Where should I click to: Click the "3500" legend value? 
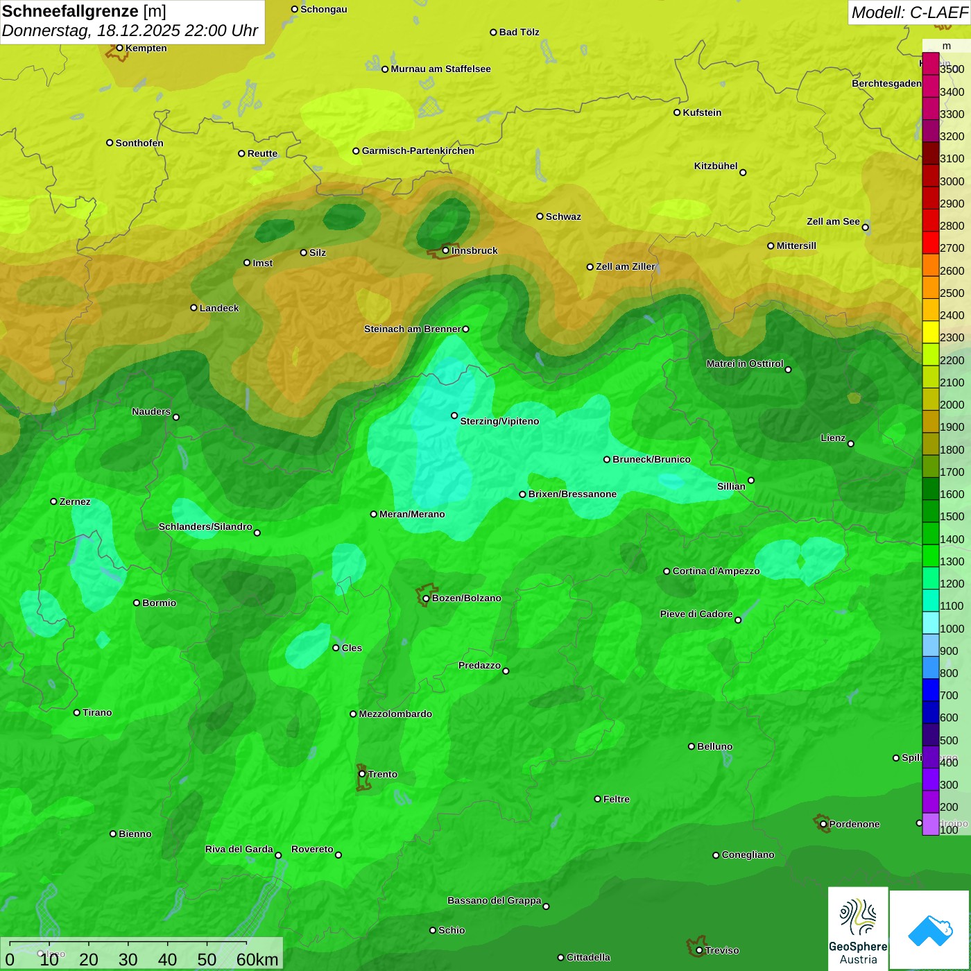(952, 69)
